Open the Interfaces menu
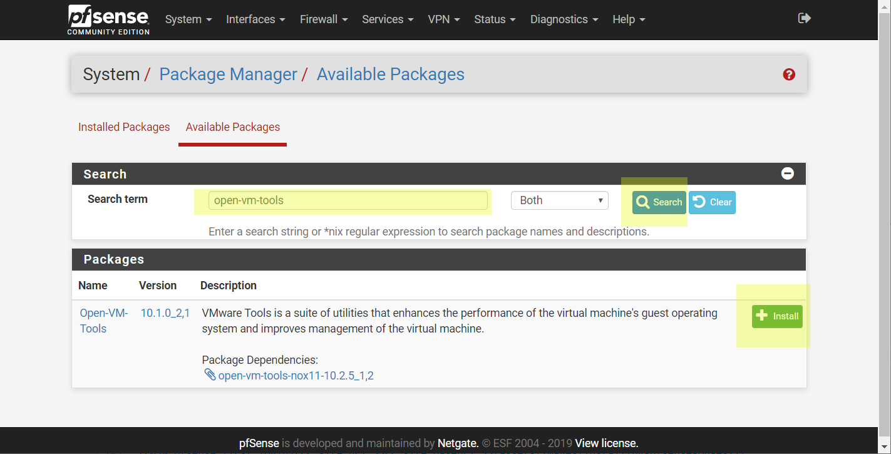The width and height of the screenshot is (891, 454). [255, 19]
